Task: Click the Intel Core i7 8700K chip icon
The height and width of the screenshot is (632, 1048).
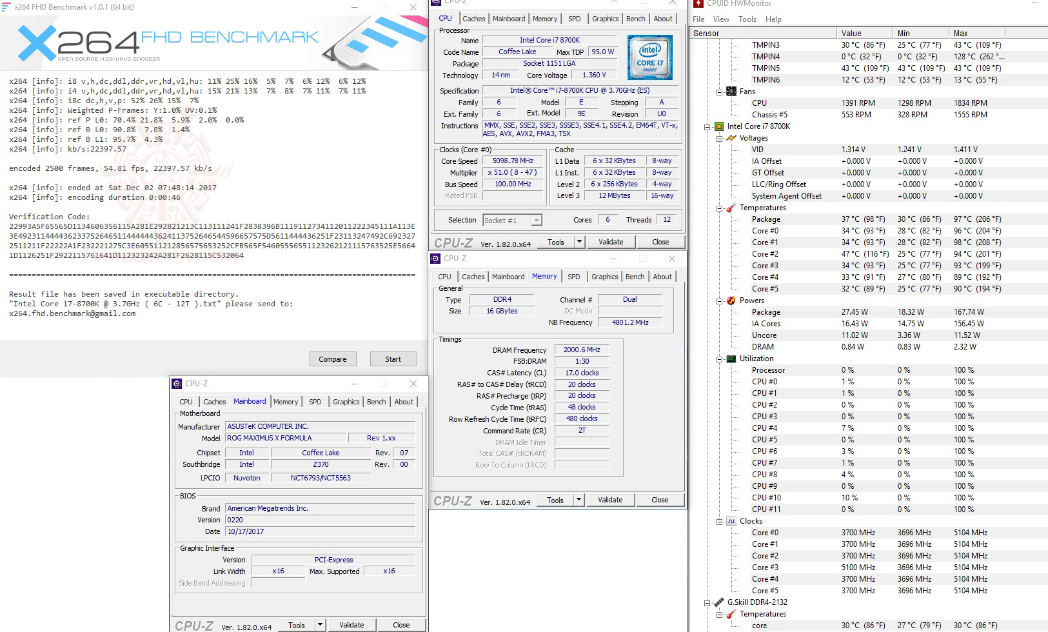Action: point(718,126)
